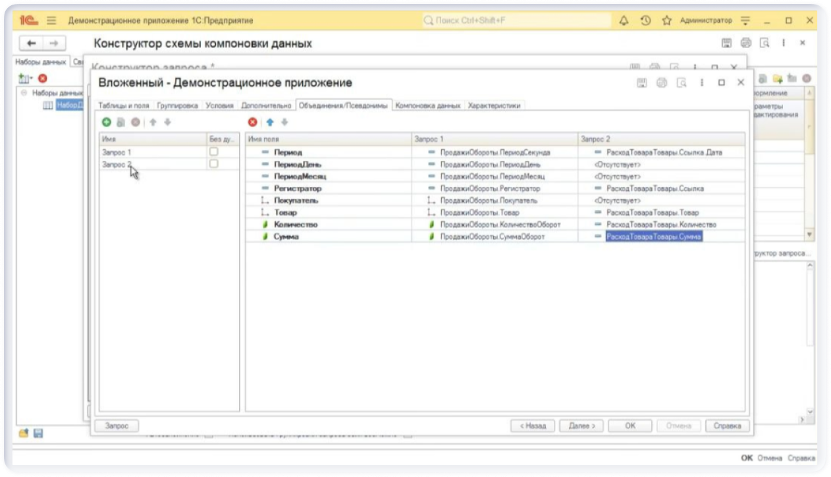Switch to the Группировка tab
Image resolution: width=831 pixels, height=477 pixels.
(x=177, y=105)
